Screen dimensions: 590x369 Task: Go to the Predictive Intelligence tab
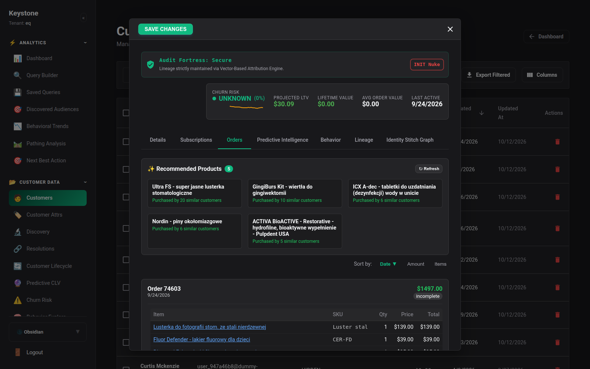(282, 140)
